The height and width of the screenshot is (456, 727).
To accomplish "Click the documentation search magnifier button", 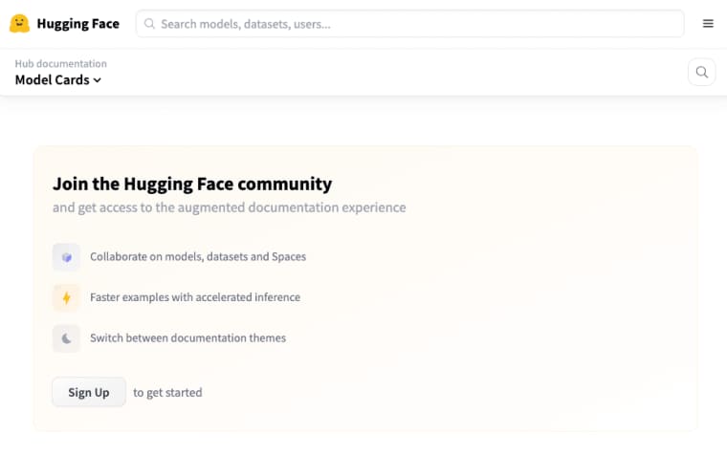I will tap(701, 73).
